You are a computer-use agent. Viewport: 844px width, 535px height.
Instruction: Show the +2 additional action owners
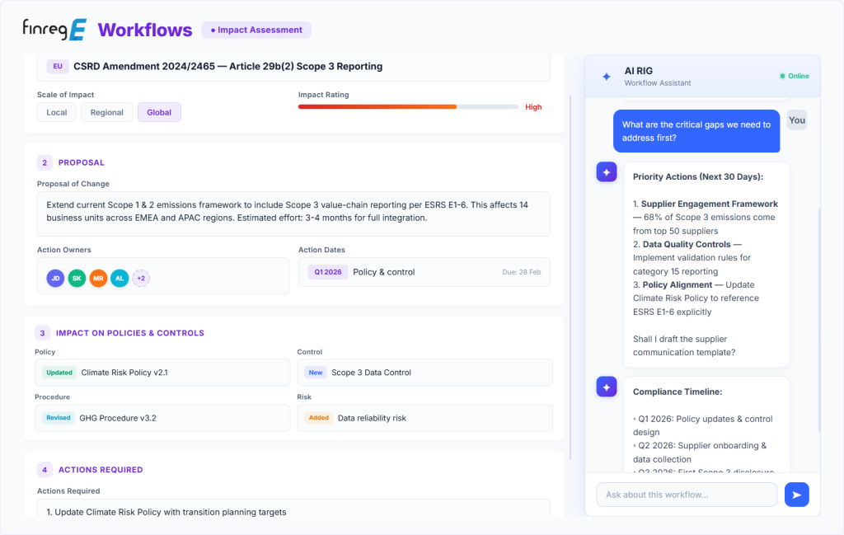141,279
